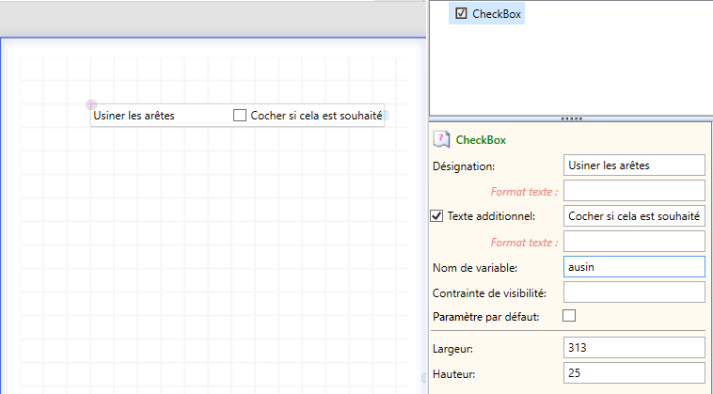Enable the Paramètre par défaut checkbox

pos(569,315)
